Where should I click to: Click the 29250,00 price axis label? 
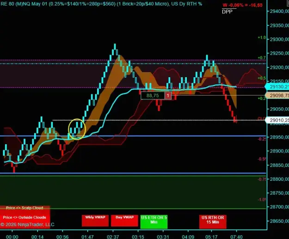279,53
